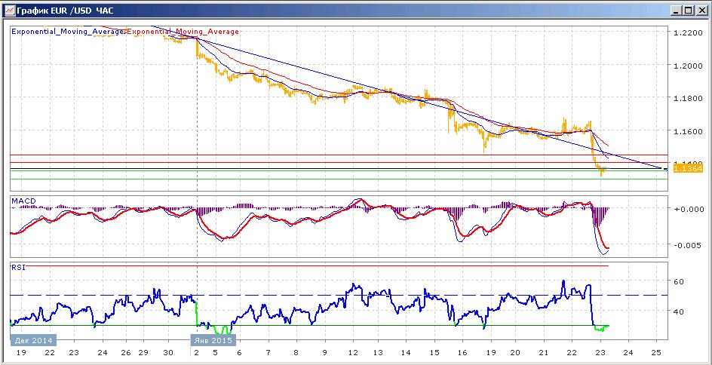Select the RSI indicator panel label

click(18, 268)
